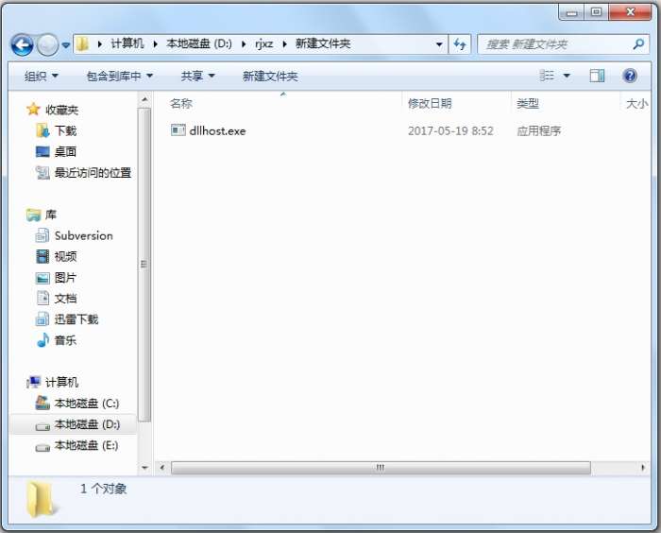
Task: Select the dllhost.exe file
Action: click(217, 130)
